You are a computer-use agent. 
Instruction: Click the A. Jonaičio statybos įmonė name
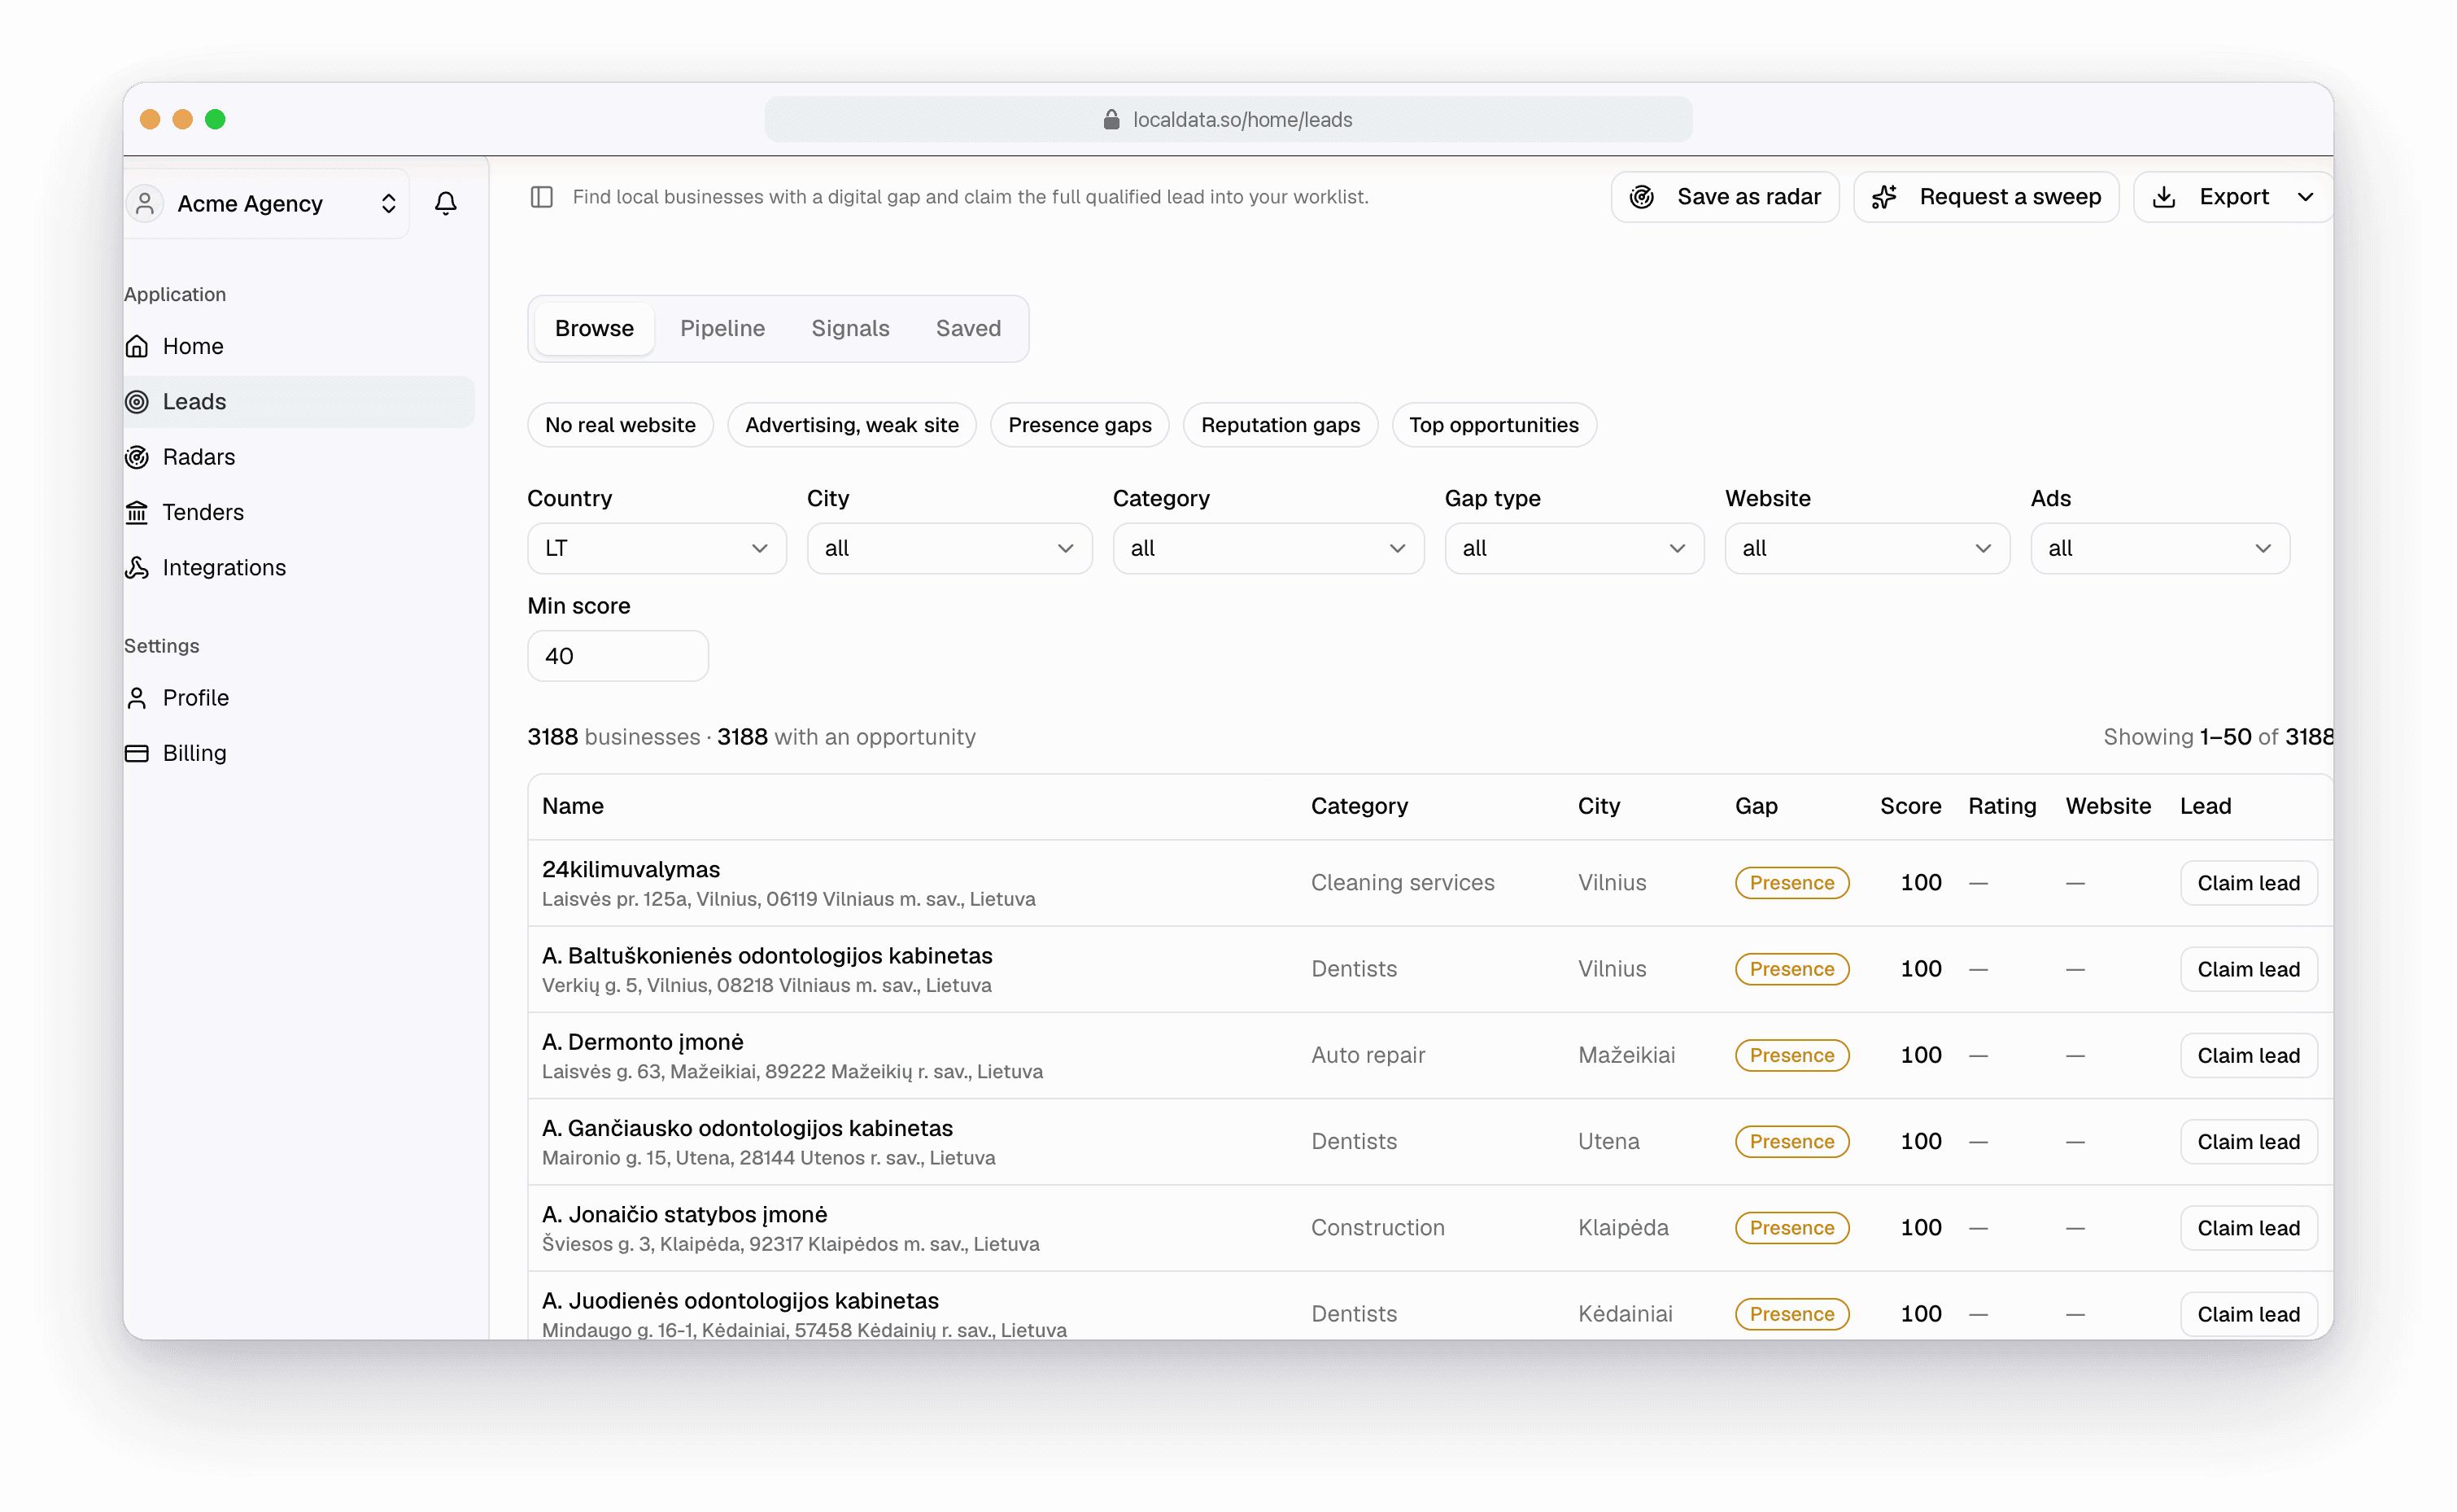click(x=685, y=1214)
